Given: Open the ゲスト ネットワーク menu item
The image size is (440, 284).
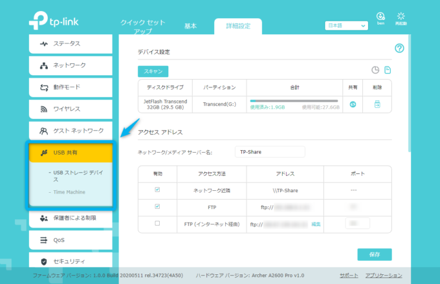Looking at the screenshot, I should [x=71, y=131].
